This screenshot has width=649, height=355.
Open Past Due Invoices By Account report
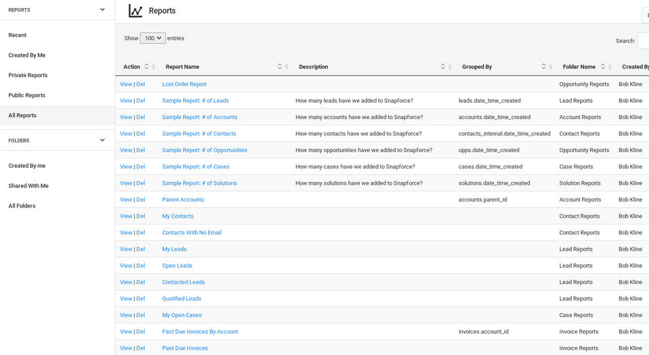pos(200,331)
